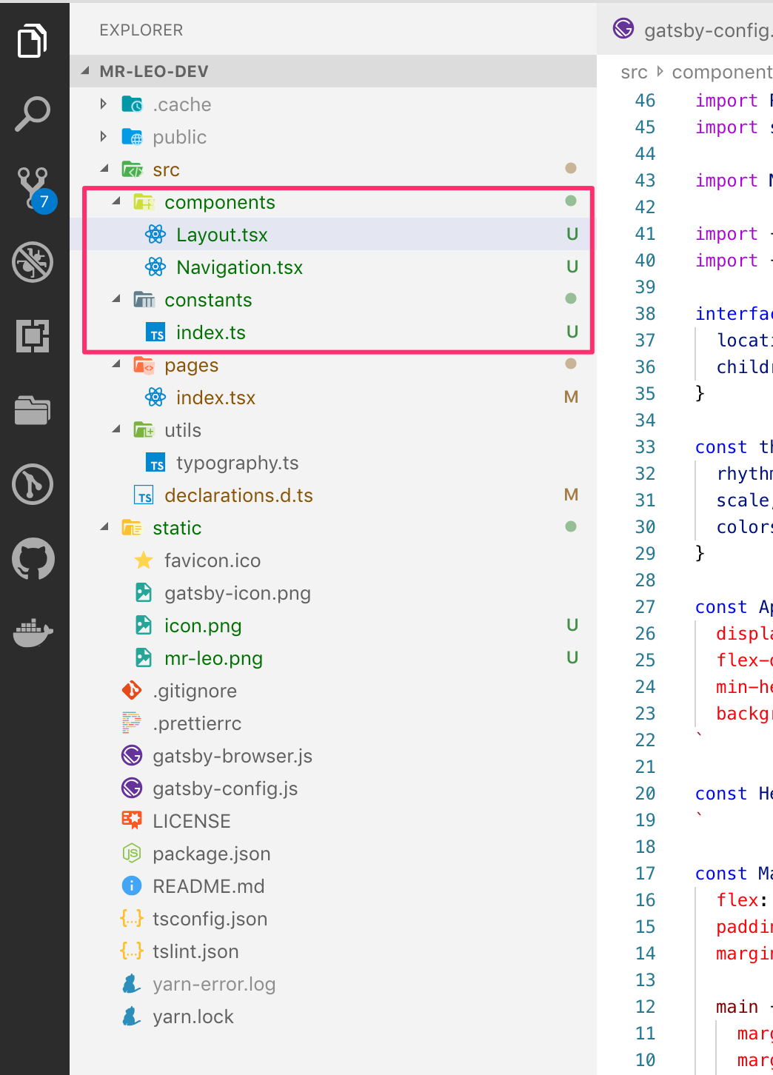Open tsconfig.json file
This screenshot has height=1075, width=773.
click(x=333, y=919)
